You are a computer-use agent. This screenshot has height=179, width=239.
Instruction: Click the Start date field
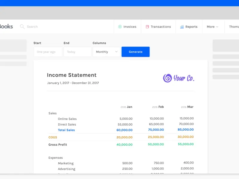48,52
